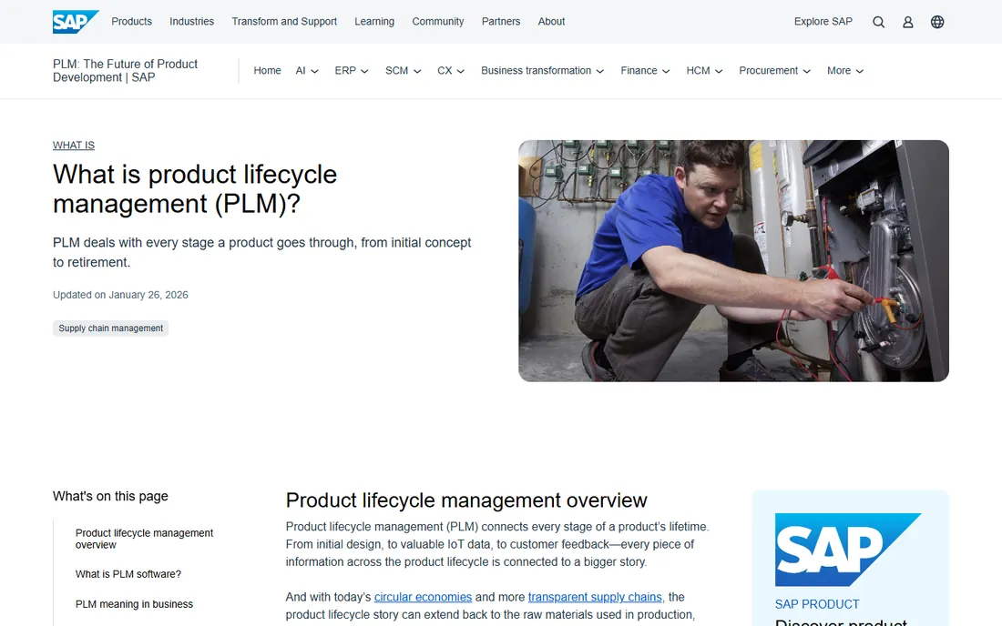
Task: Open Community menu
Action: pos(438,21)
